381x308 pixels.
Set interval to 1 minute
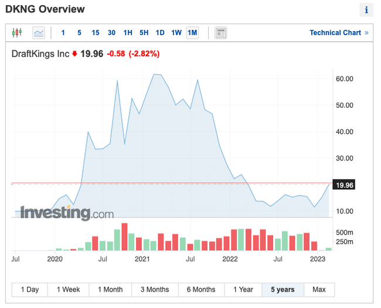click(63, 33)
